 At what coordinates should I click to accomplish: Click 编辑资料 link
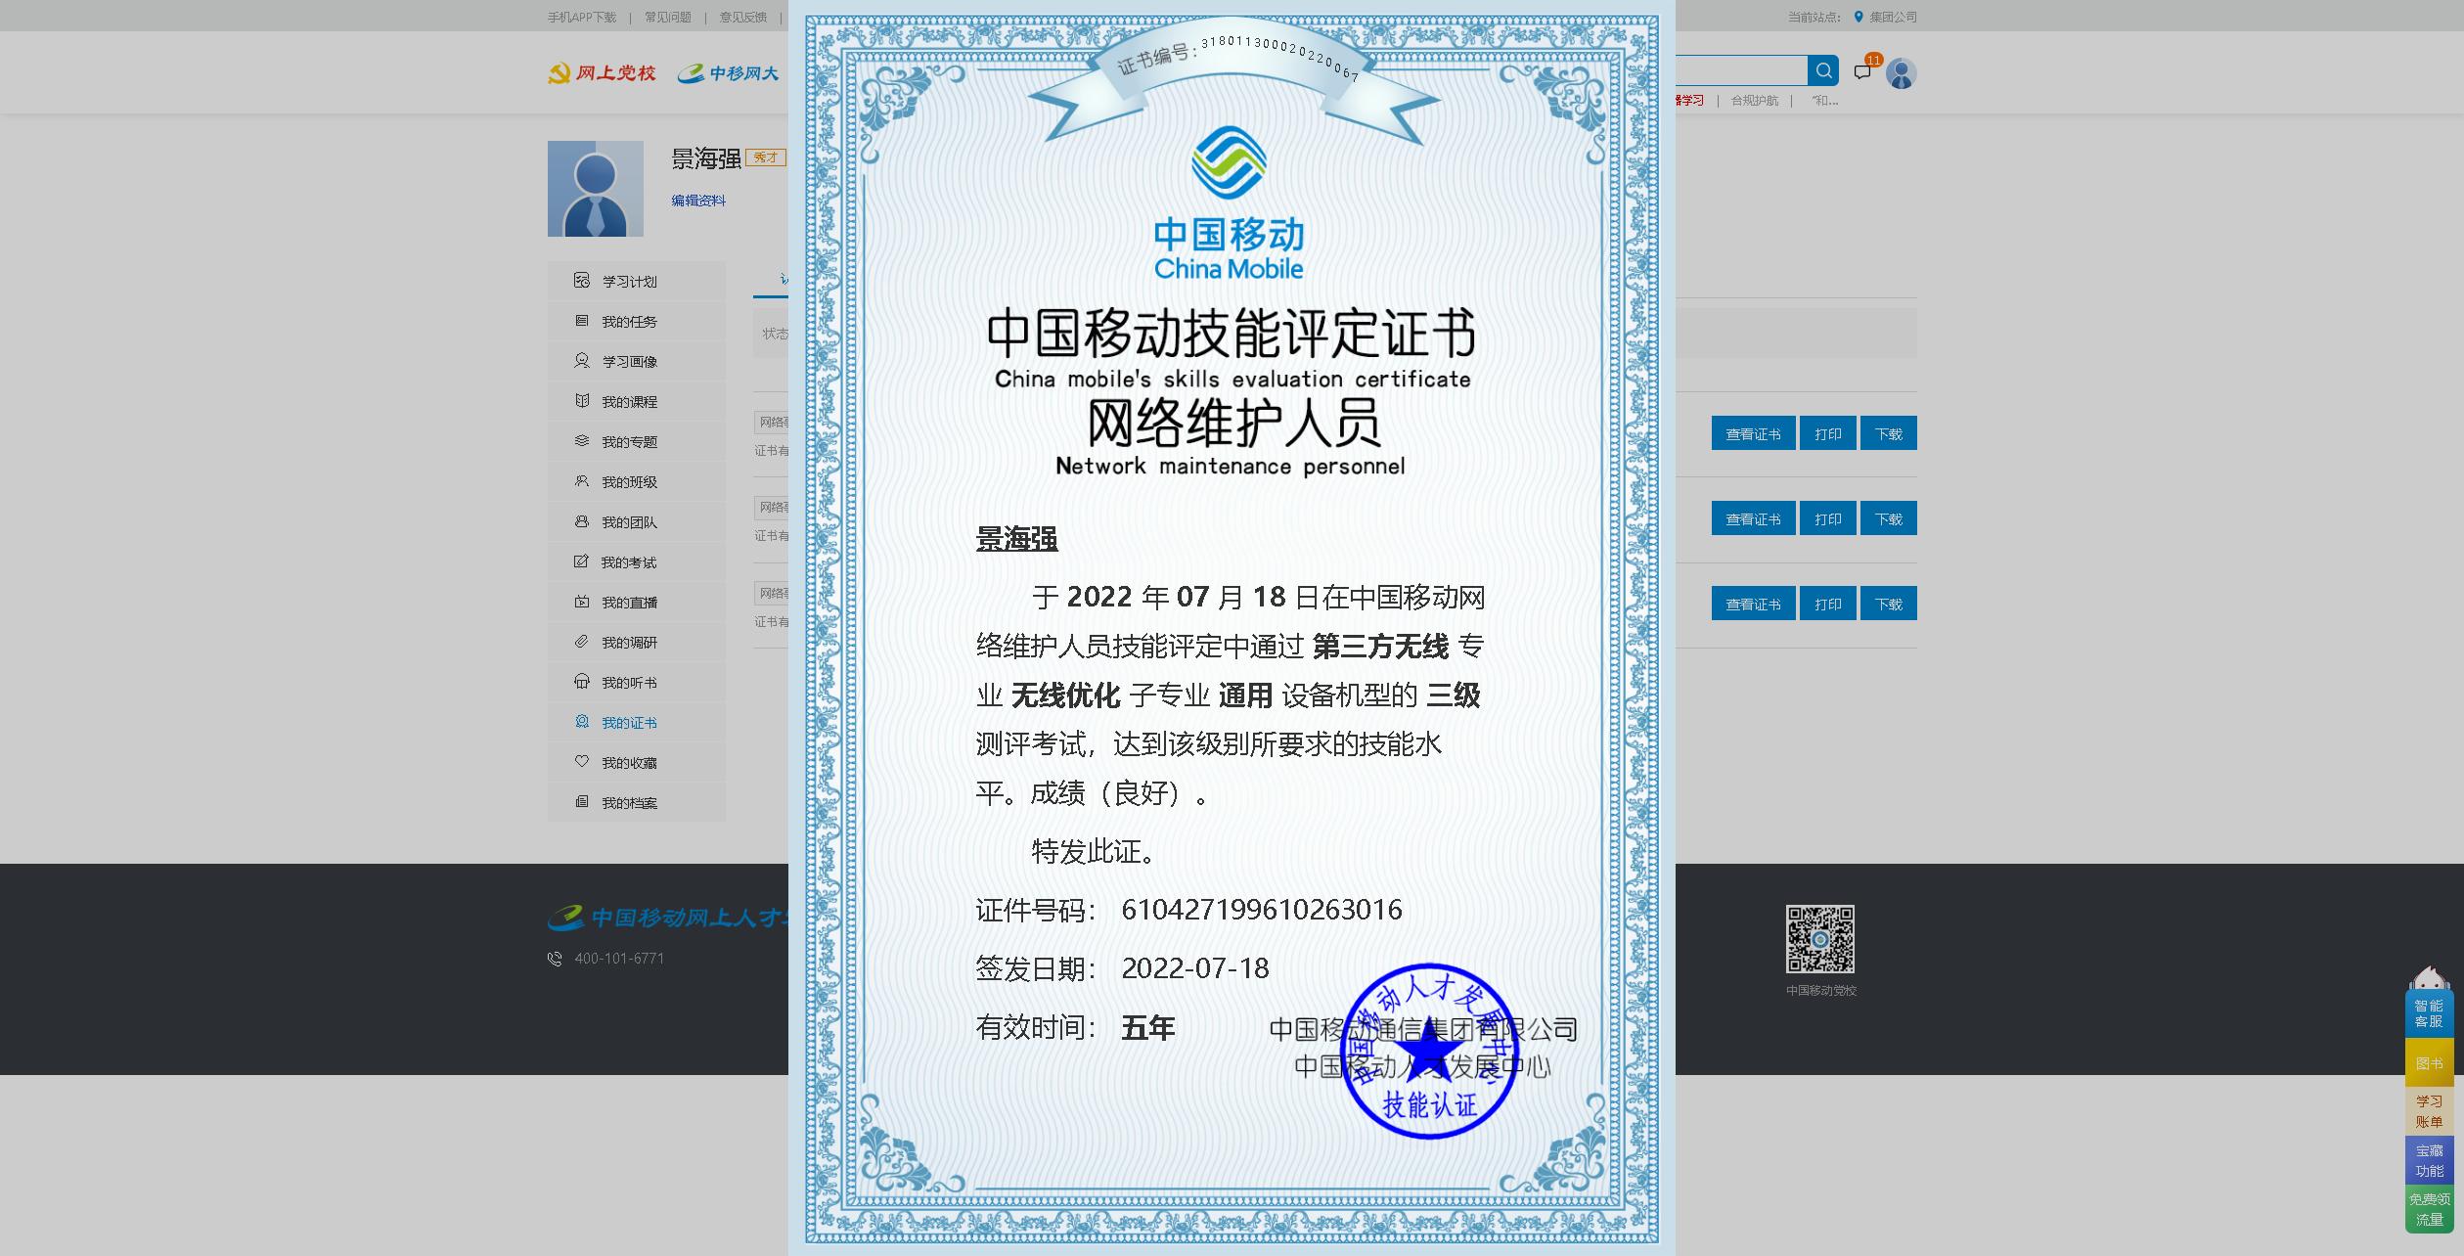coord(698,201)
